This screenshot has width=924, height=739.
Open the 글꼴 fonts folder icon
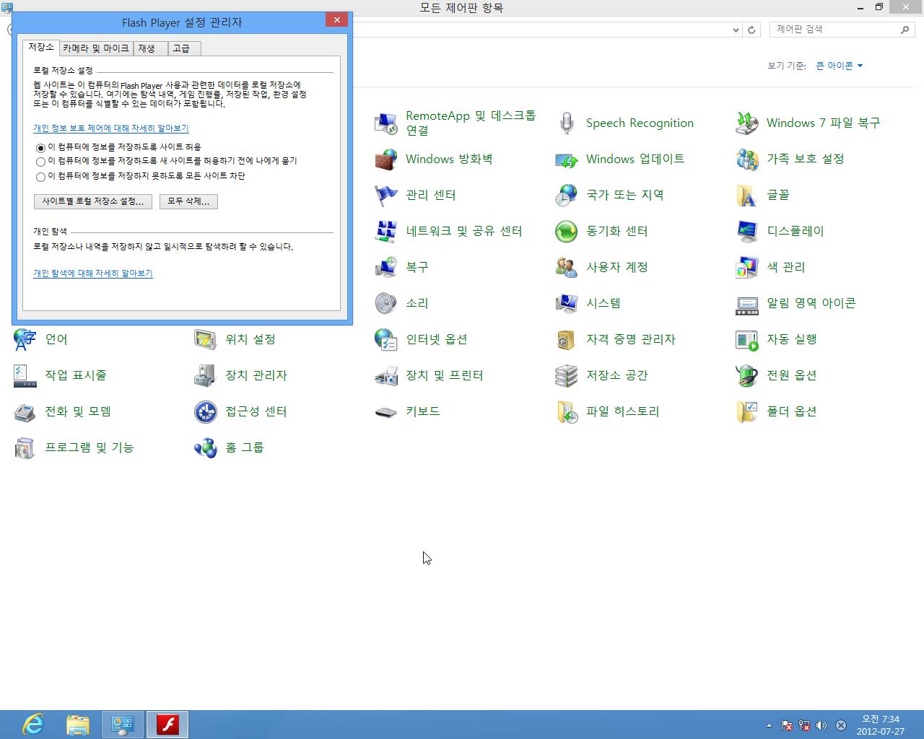747,195
